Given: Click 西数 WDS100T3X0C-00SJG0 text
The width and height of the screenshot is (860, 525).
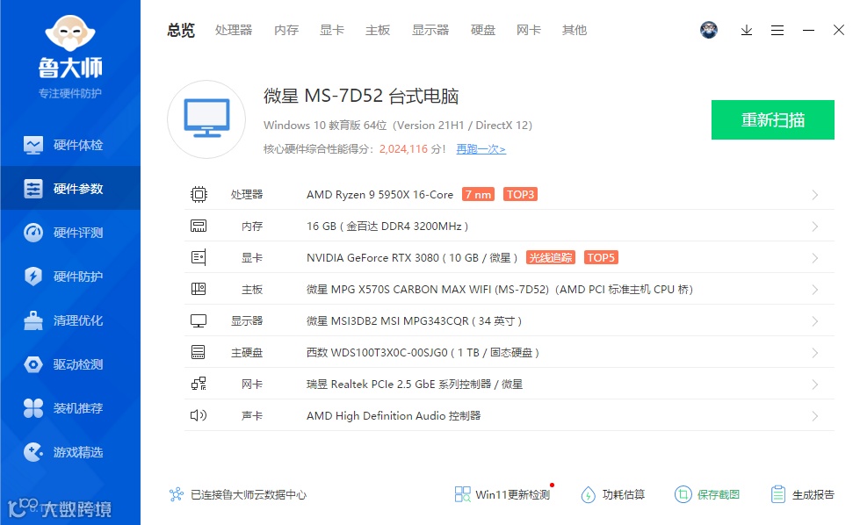Looking at the screenshot, I should click(377, 352).
